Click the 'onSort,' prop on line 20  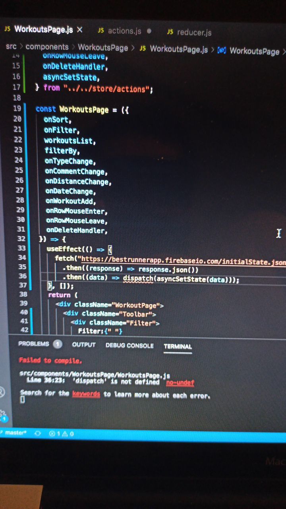tap(58, 119)
